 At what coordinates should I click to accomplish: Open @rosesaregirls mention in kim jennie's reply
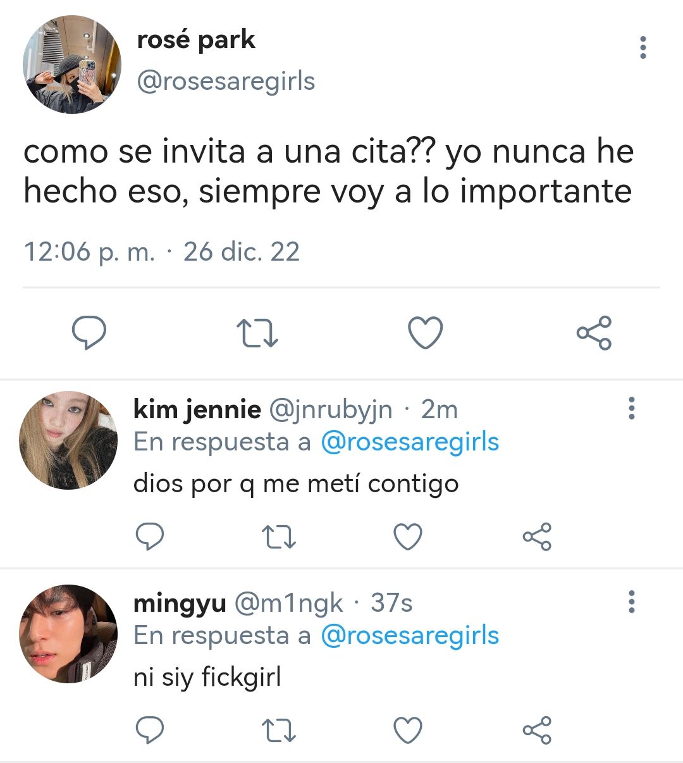pyautogui.click(x=410, y=442)
